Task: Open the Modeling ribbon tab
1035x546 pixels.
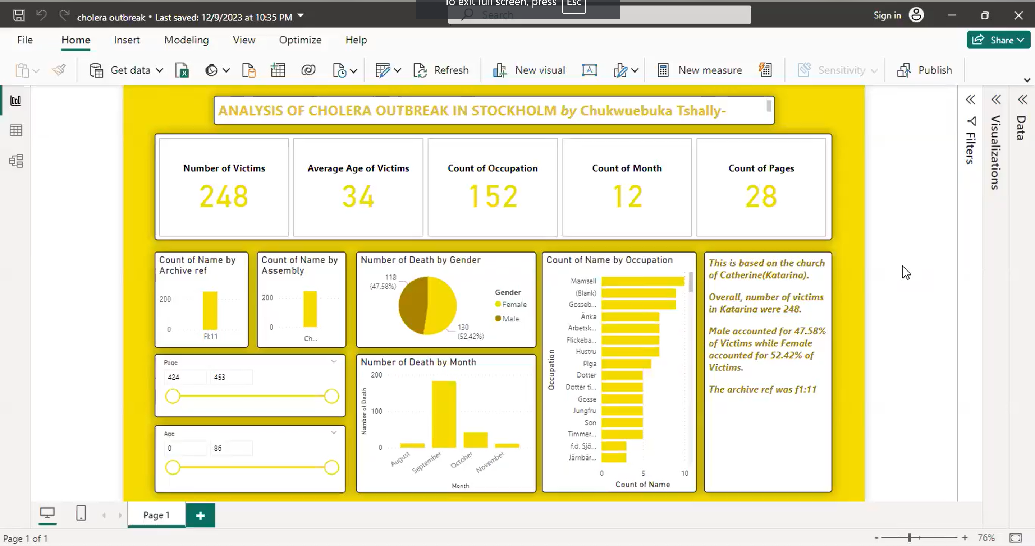Action: (x=187, y=40)
